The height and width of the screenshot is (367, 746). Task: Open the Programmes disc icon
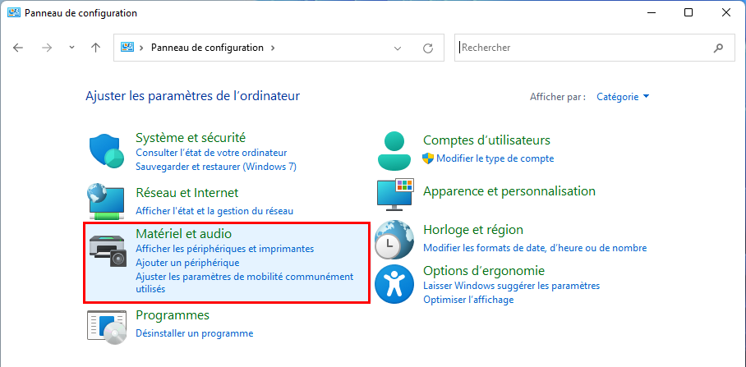point(107,327)
